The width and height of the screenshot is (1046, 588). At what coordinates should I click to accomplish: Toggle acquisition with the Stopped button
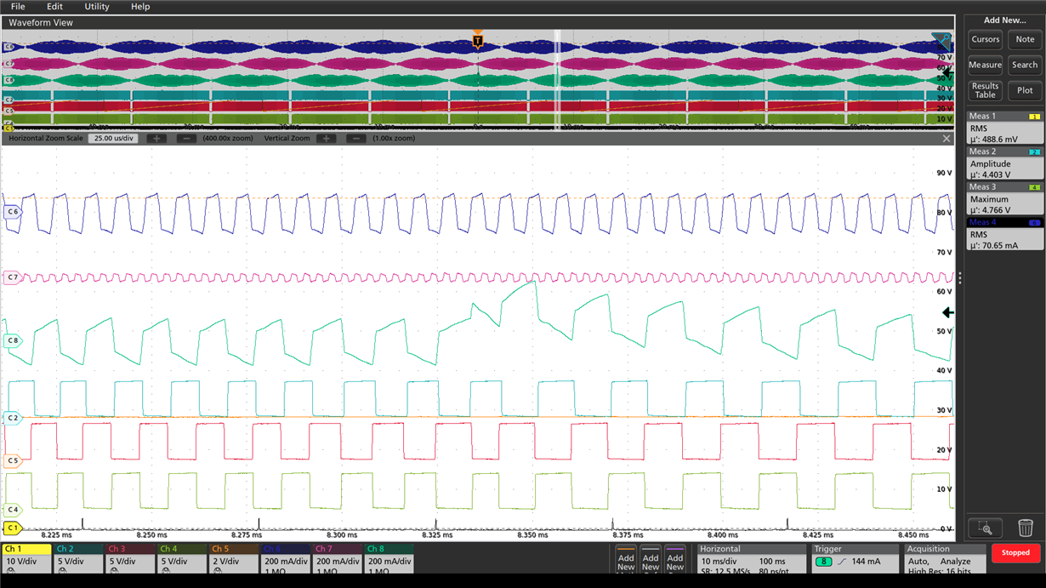(x=1015, y=553)
